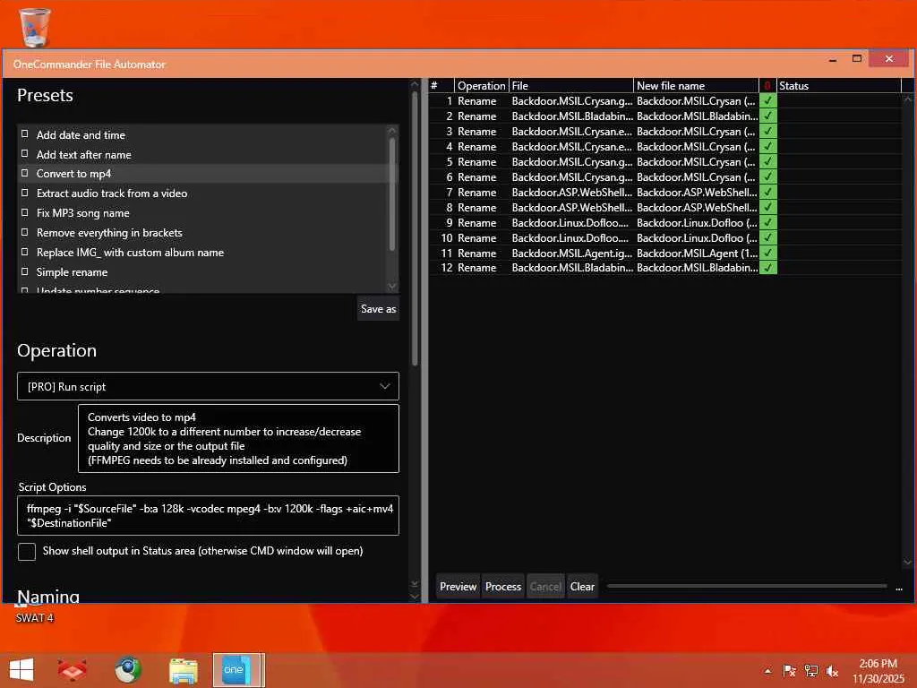The image size is (917, 688).
Task: Open the globe browser taskbar icon
Action: (127, 670)
